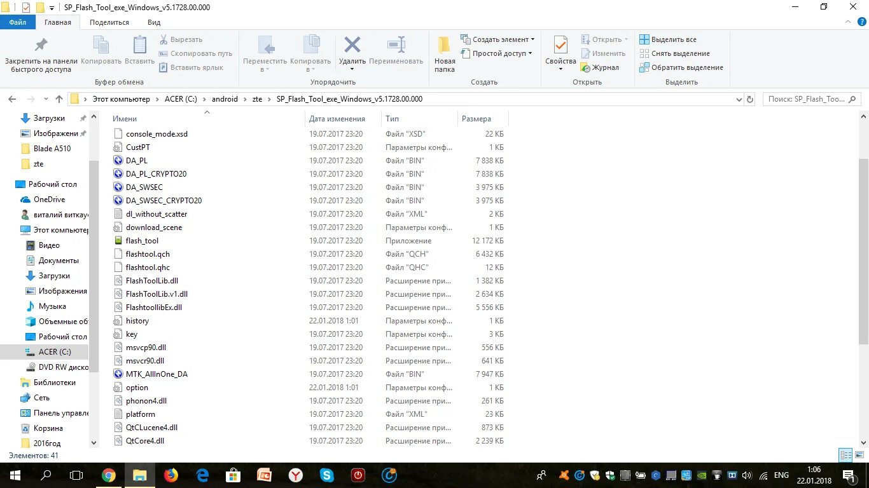Image resolution: width=869 pixels, height=488 pixels.
Task: Select the option config file
Action: 137,388
